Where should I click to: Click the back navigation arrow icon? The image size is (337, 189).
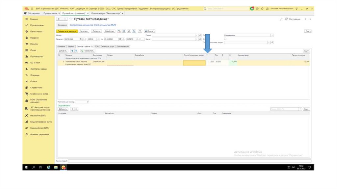click(x=60, y=19)
